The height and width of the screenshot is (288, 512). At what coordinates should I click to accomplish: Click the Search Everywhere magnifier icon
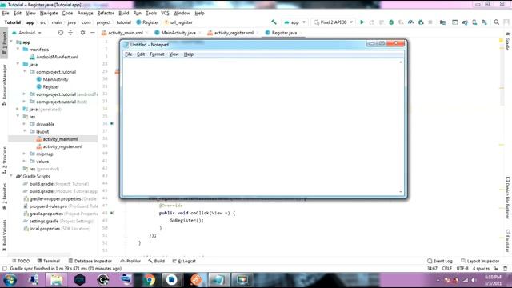pyautogui.click(x=496, y=22)
